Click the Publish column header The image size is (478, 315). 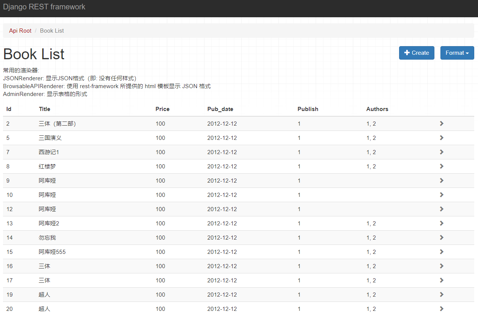[x=308, y=109]
